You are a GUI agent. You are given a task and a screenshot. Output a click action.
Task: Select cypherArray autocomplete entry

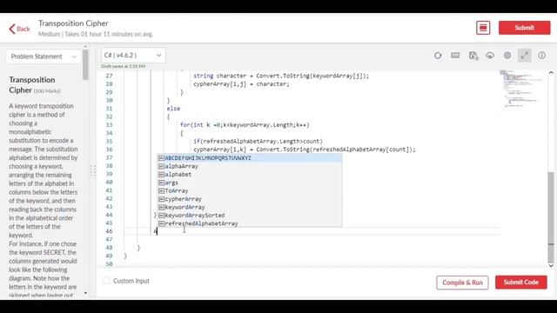pyautogui.click(x=250, y=199)
